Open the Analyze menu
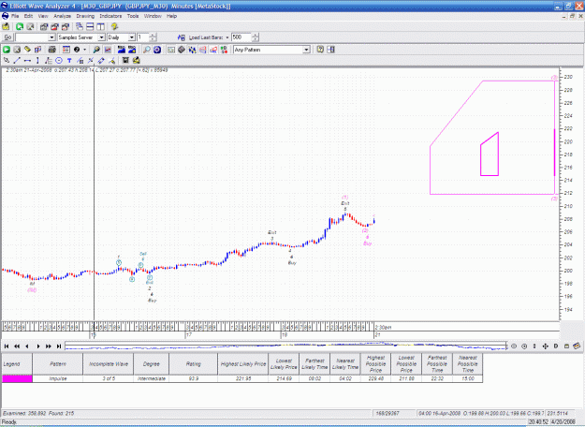The width and height of the screenshot is (585, 427). tap(63, 16)
